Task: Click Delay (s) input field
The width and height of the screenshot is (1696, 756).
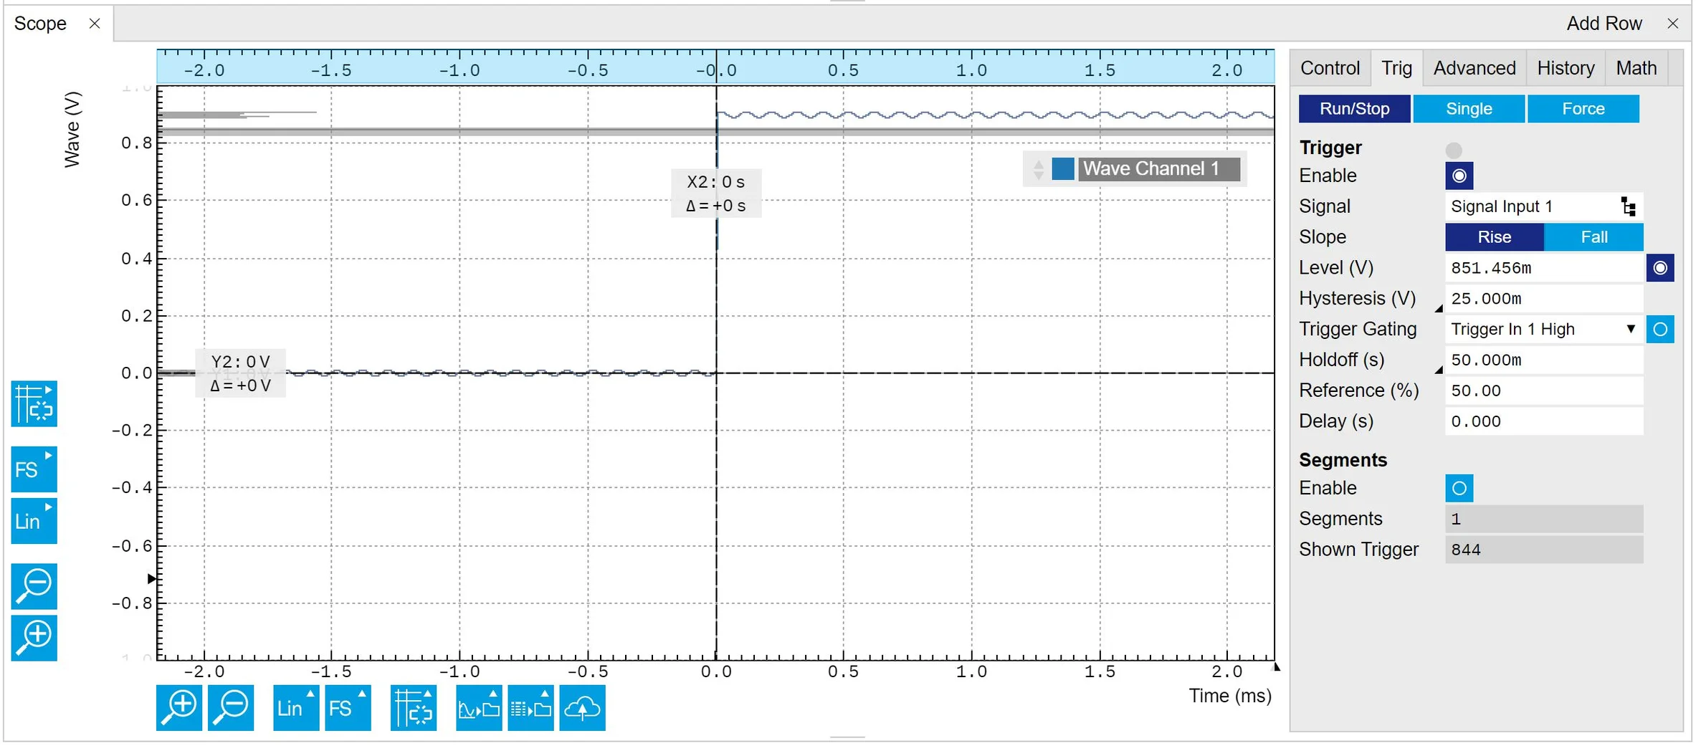Action: [1543, 422]
